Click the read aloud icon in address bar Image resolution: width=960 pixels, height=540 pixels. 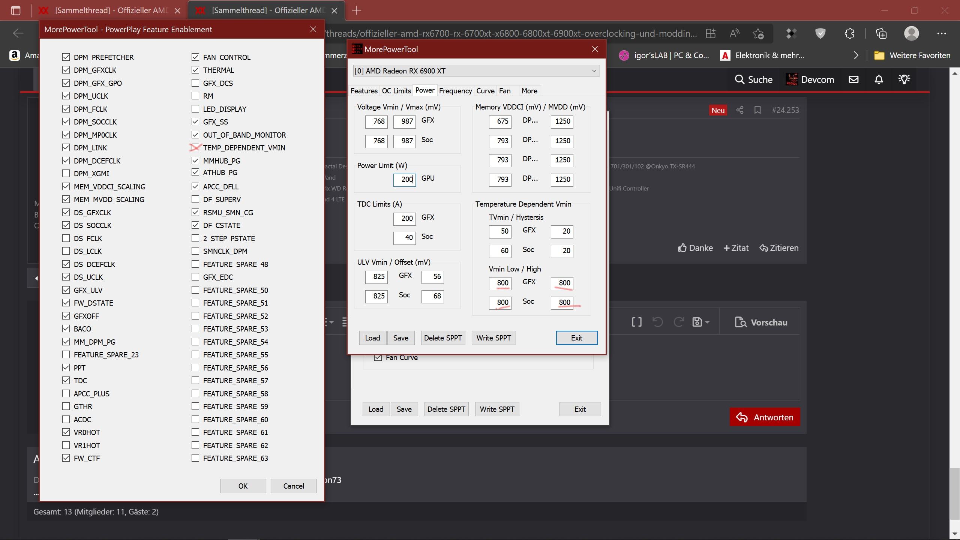[735, 33]
